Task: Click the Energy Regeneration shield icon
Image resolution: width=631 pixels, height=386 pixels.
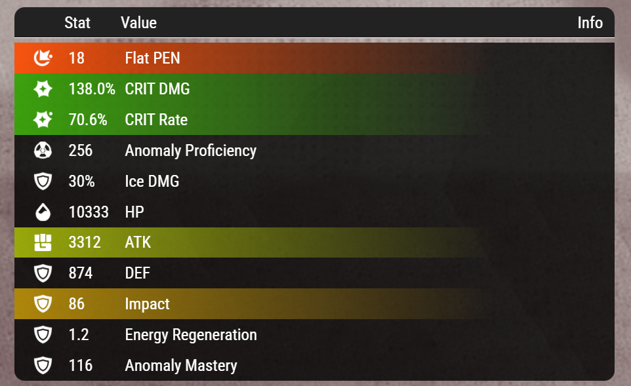Action: point(43,335)
